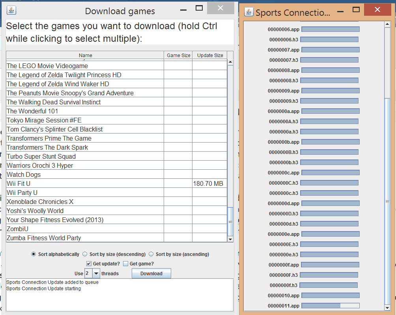Select Transformers Prime The Game

pos(116,138)
